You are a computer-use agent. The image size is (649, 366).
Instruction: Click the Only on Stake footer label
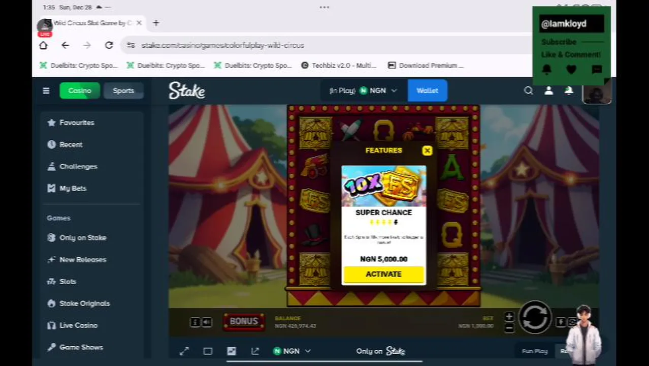click(x=381, y=351)
